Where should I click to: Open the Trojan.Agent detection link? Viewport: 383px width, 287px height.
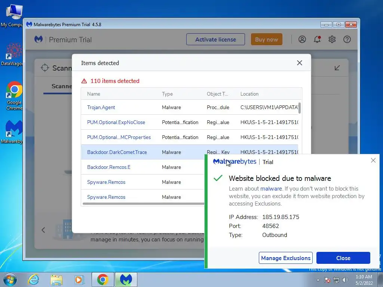[x=101, y=107]
